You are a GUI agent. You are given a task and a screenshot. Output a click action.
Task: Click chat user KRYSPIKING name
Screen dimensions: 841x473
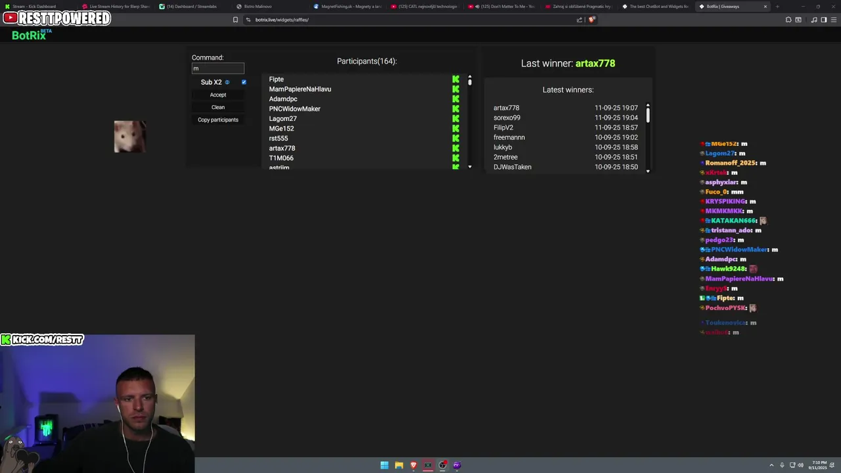(725, 202)
